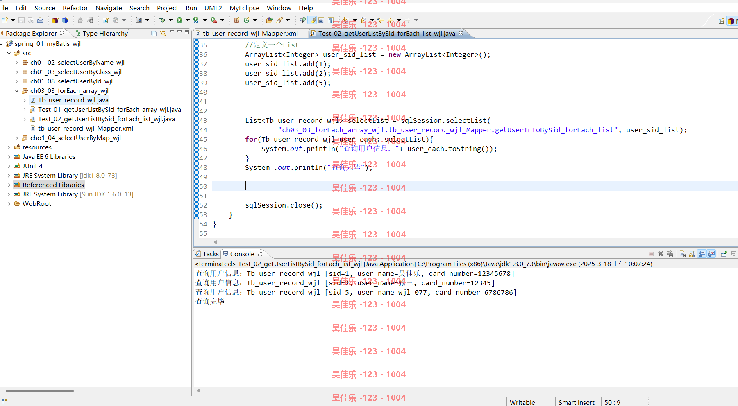Image resolution: width=738 pixels, height=406 pixels.
Task: Switch to Type Hierarchy tab
Action: pos(102,33)
